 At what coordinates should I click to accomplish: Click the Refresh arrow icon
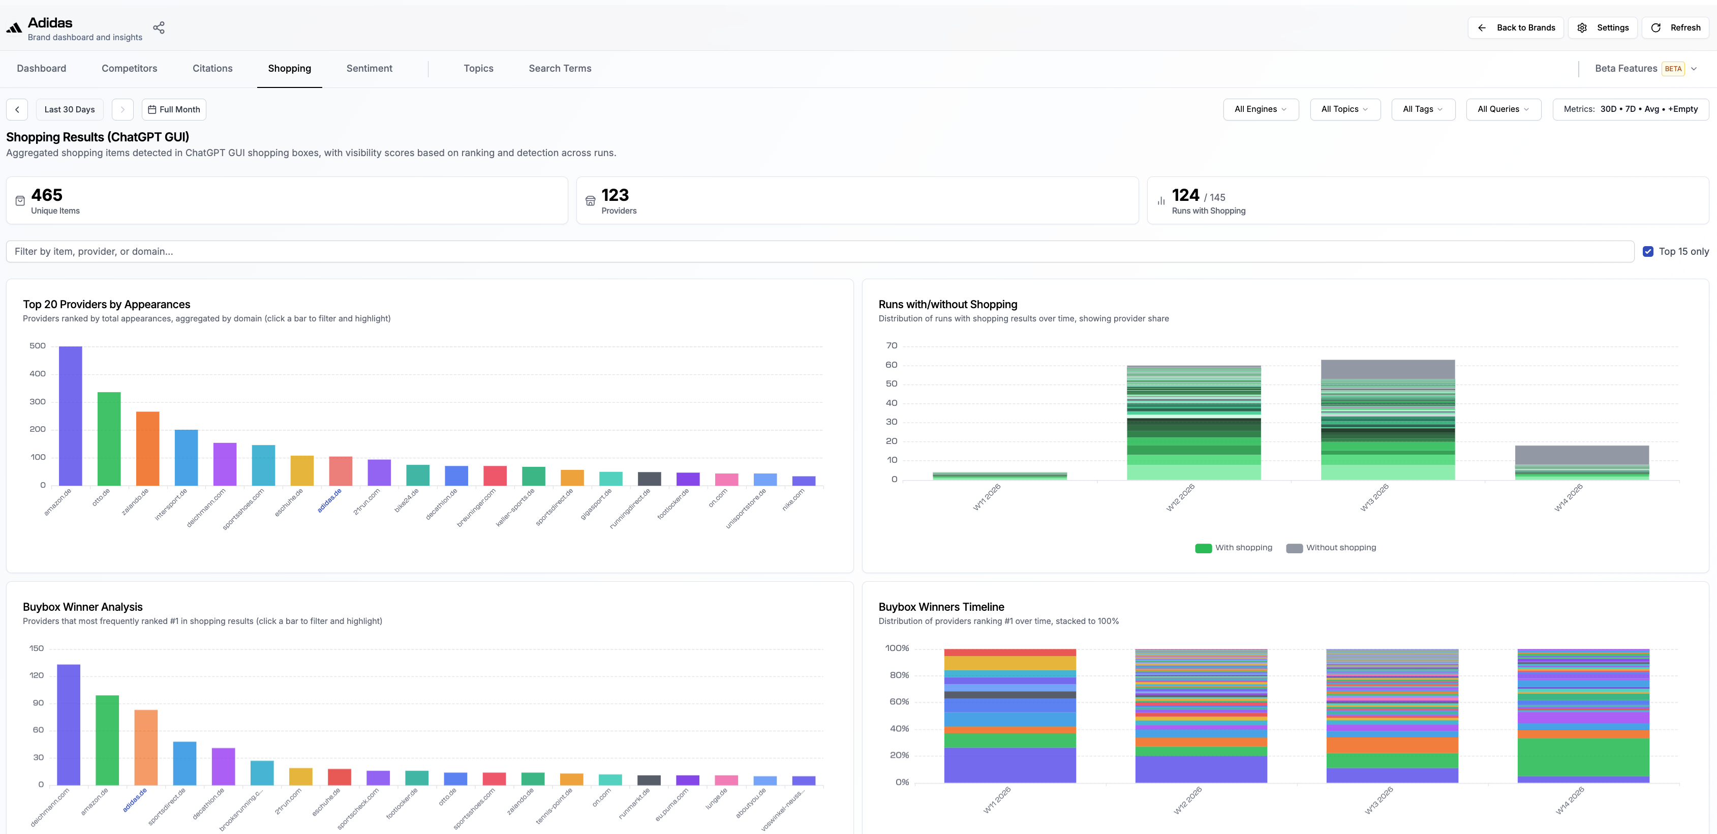click(1655, 28)
